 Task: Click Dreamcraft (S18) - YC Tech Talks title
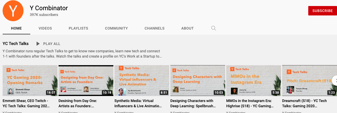pos(304,103)
